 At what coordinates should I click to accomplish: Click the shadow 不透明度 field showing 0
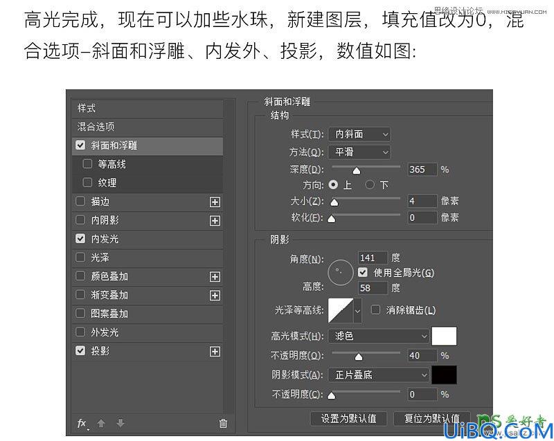pyautogui.click(x=422, y=394)
